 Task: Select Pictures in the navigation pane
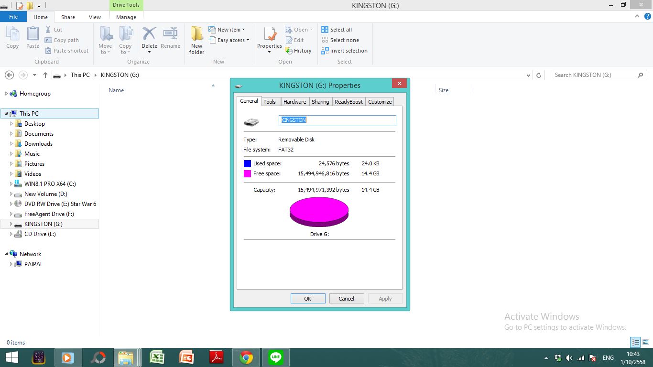34,164
